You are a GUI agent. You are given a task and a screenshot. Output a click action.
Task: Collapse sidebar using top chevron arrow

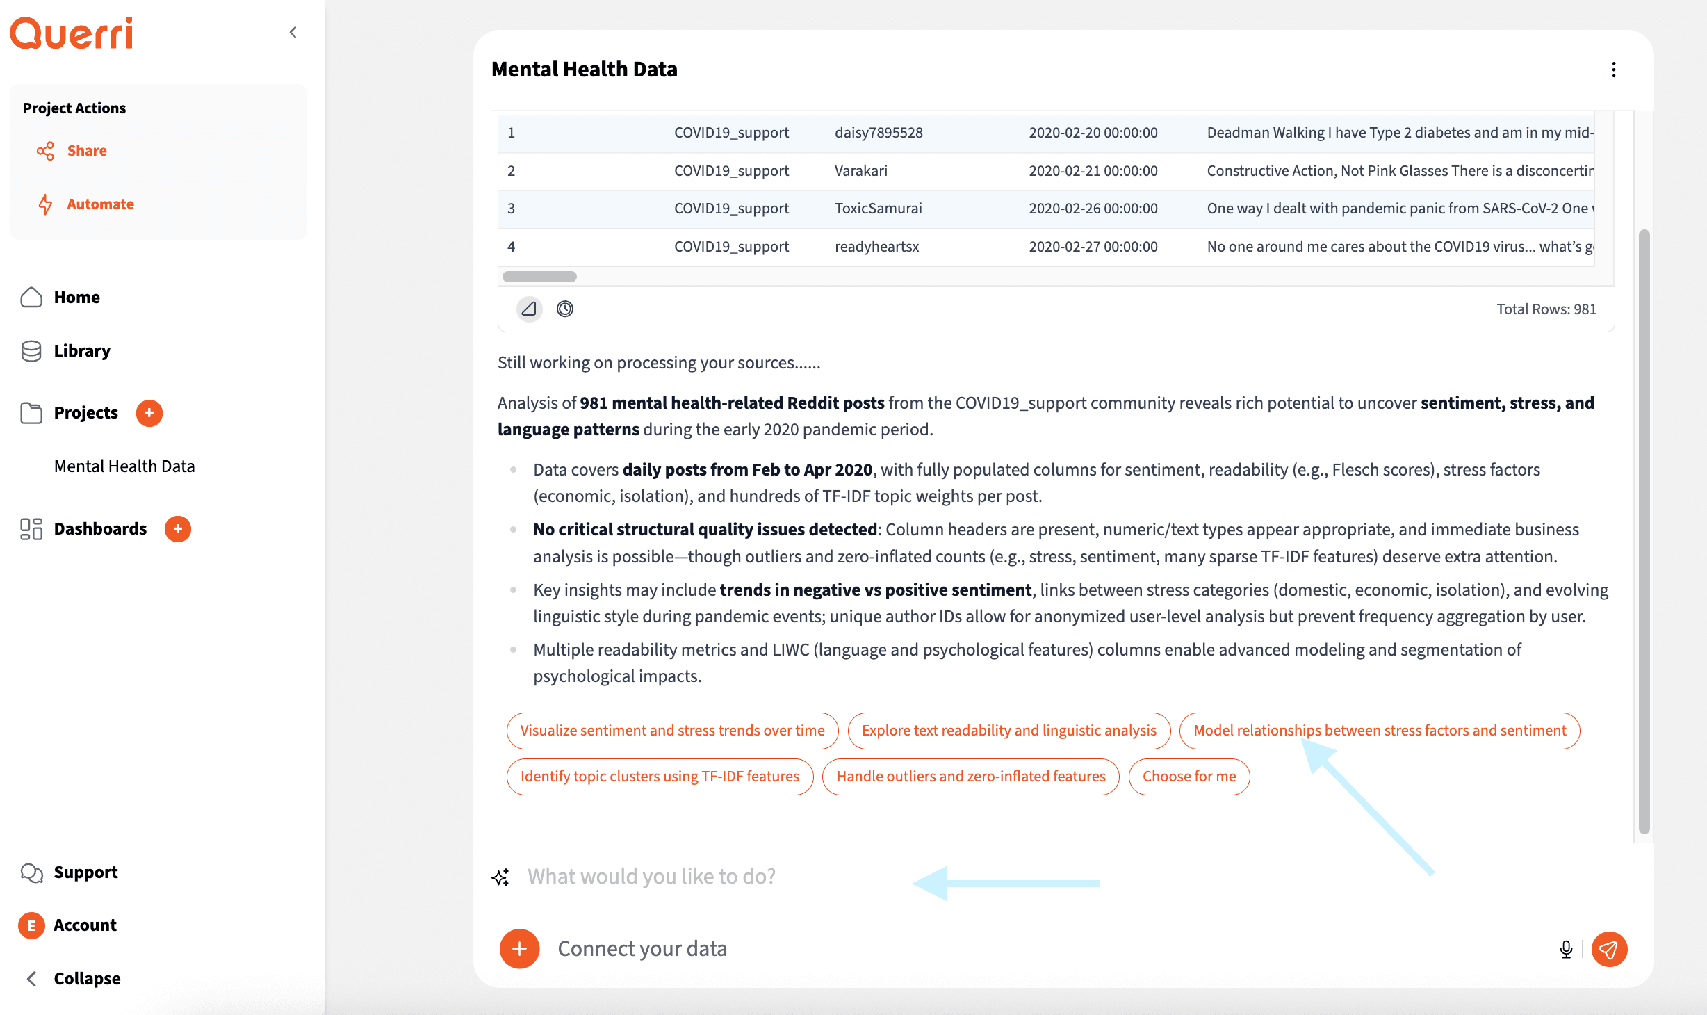click(x=293, y=33)
